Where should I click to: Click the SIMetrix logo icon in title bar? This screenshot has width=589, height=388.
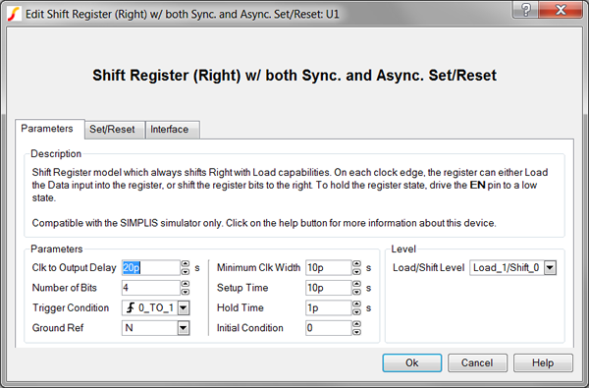pyautogui.click(x=14, y=14)
